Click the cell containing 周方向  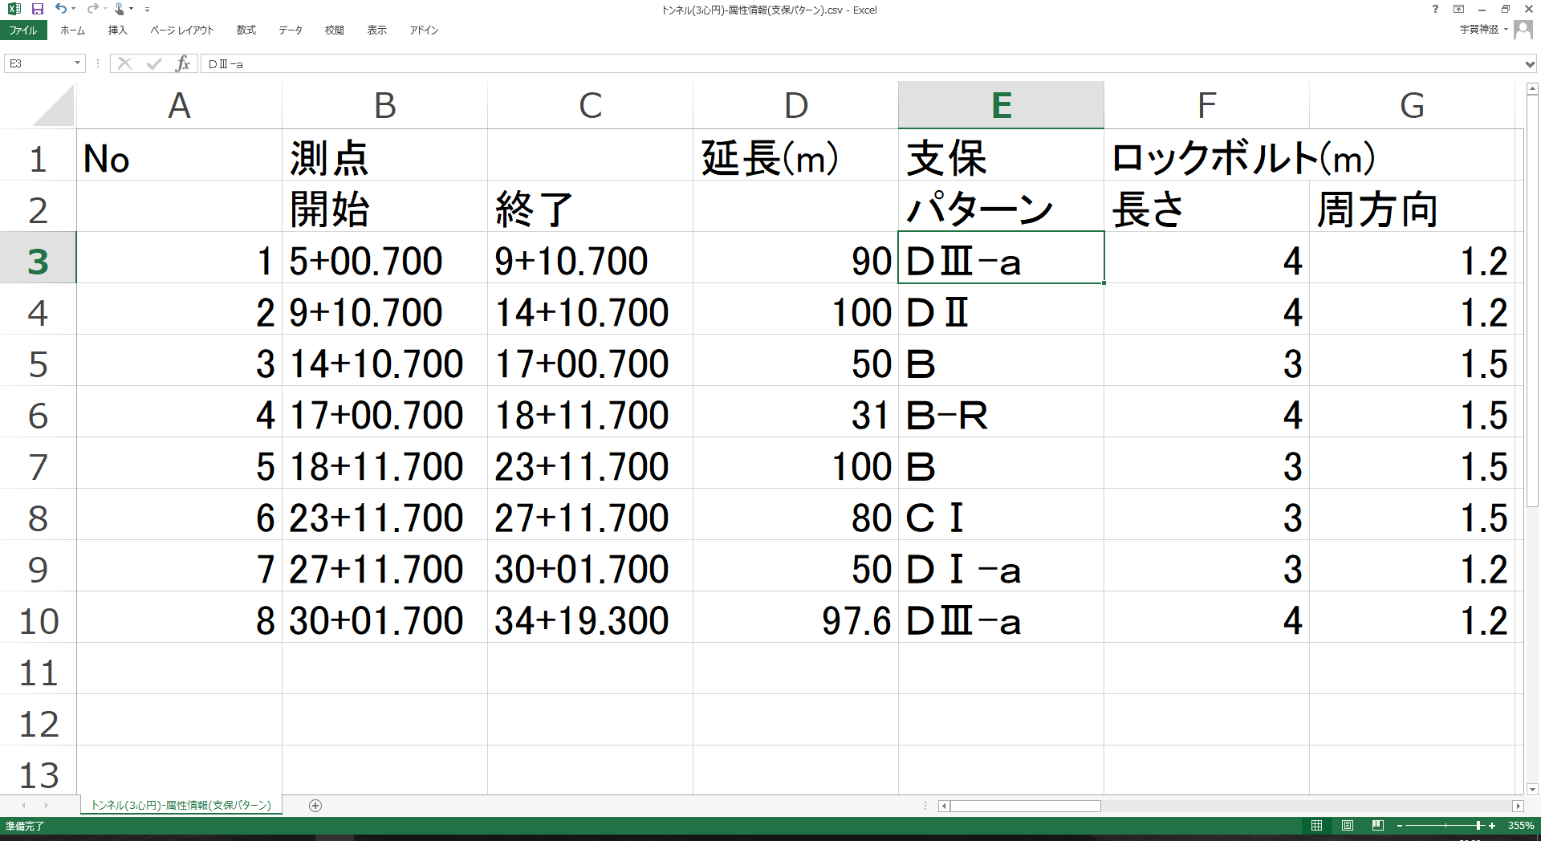(x=1412, y=208)
